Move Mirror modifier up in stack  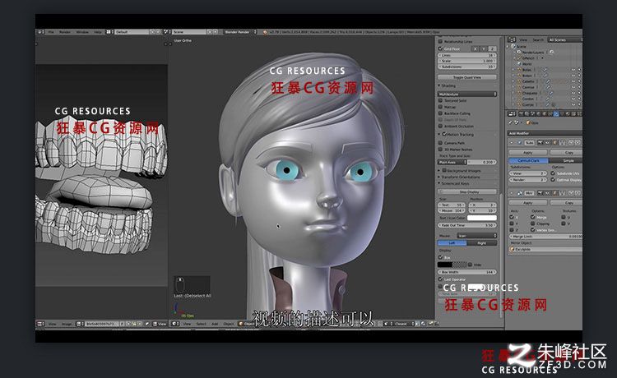point(571,193)
